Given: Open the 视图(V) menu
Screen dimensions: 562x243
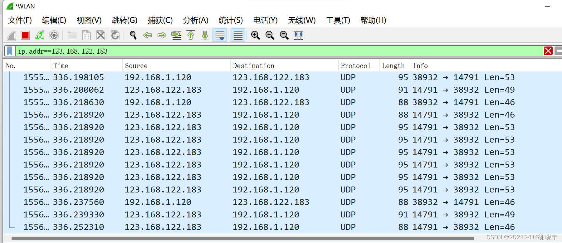Looking at the screenshot, I should coord(89,20).
